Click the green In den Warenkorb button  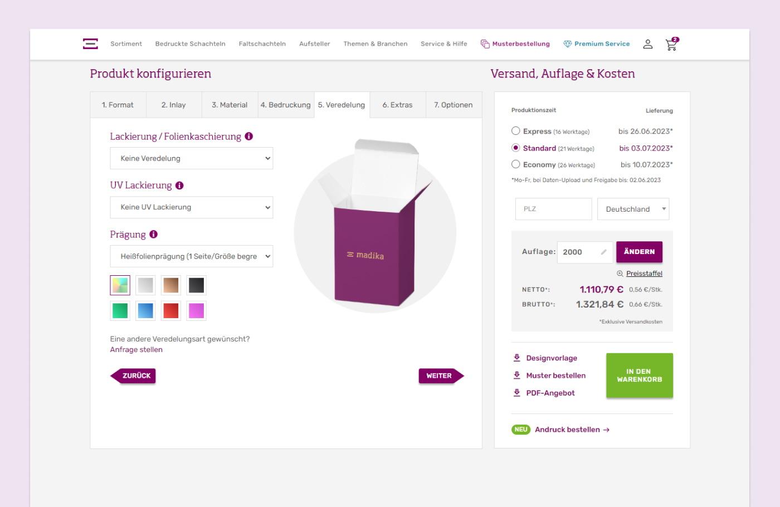click(x=639, y=376)
